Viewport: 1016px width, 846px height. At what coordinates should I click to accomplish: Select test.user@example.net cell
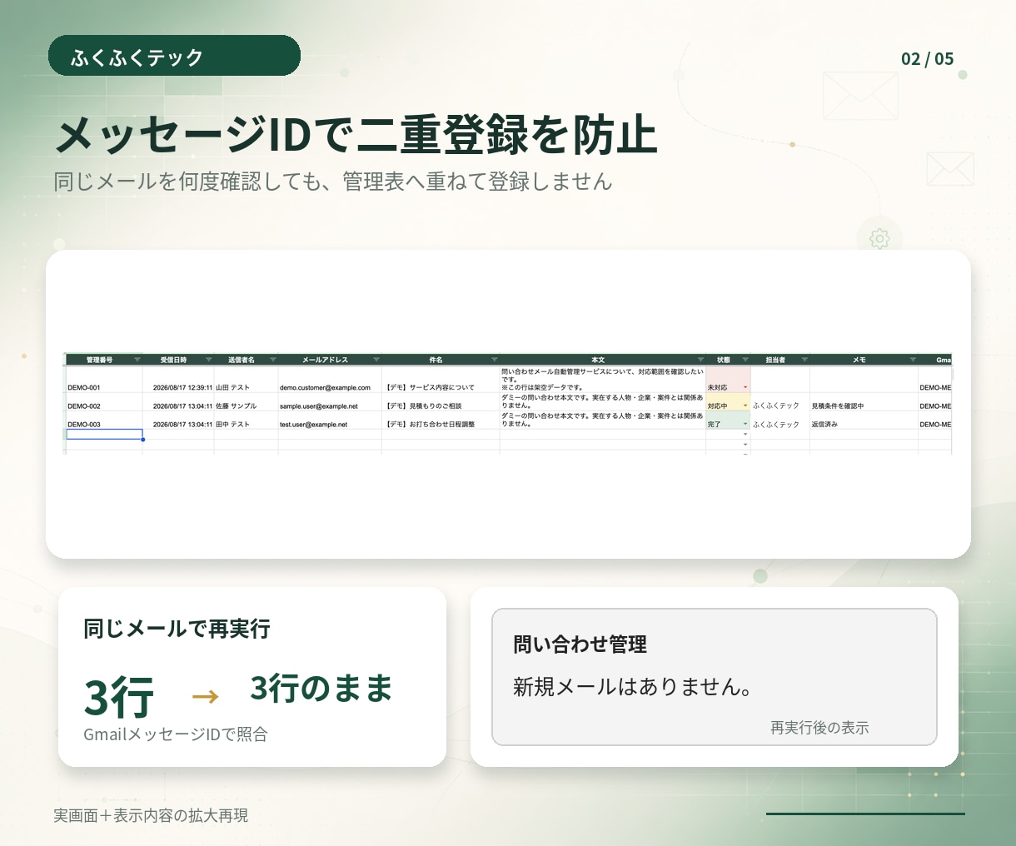pyautogui.click(x=330, y=421)
